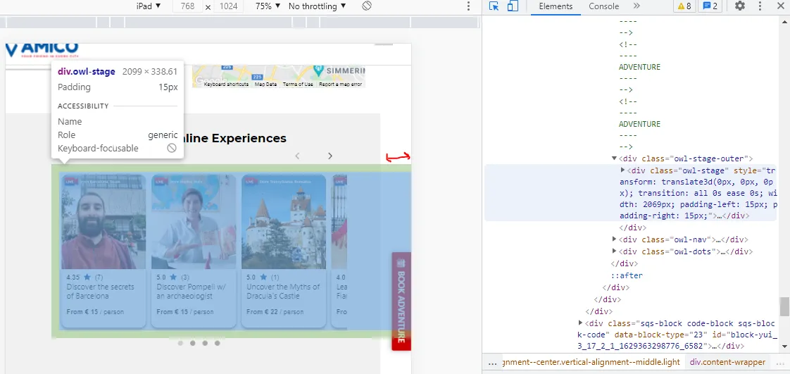This screenshot has height=374, width=790.
Task: Click the carousel previous arrow
Action: click(297, 156)
